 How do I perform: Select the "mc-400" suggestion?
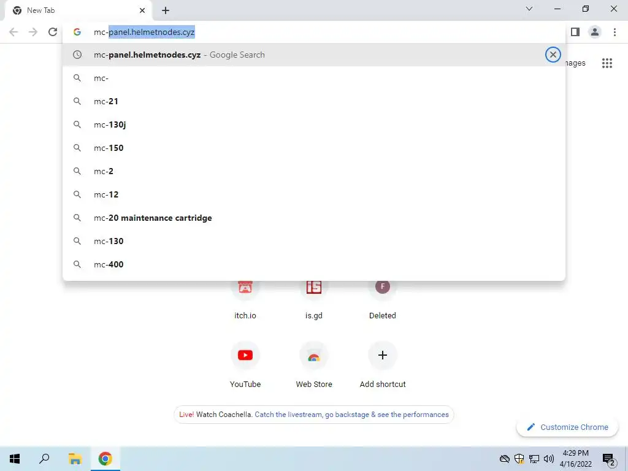[314, 264]
